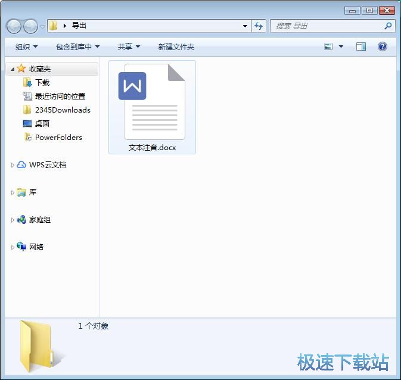Viewport: 401px width, 380px height.
Task: Expand the 库 tree node
Action: tap(13, 192)
